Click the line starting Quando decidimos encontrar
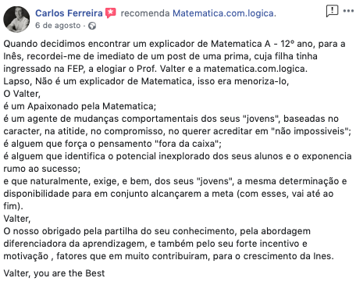 [174, 44]
